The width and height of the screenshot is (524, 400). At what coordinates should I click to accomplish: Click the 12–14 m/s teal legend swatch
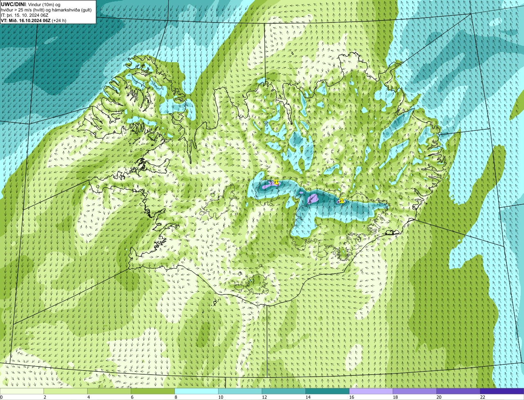click(x=284, y=391)
